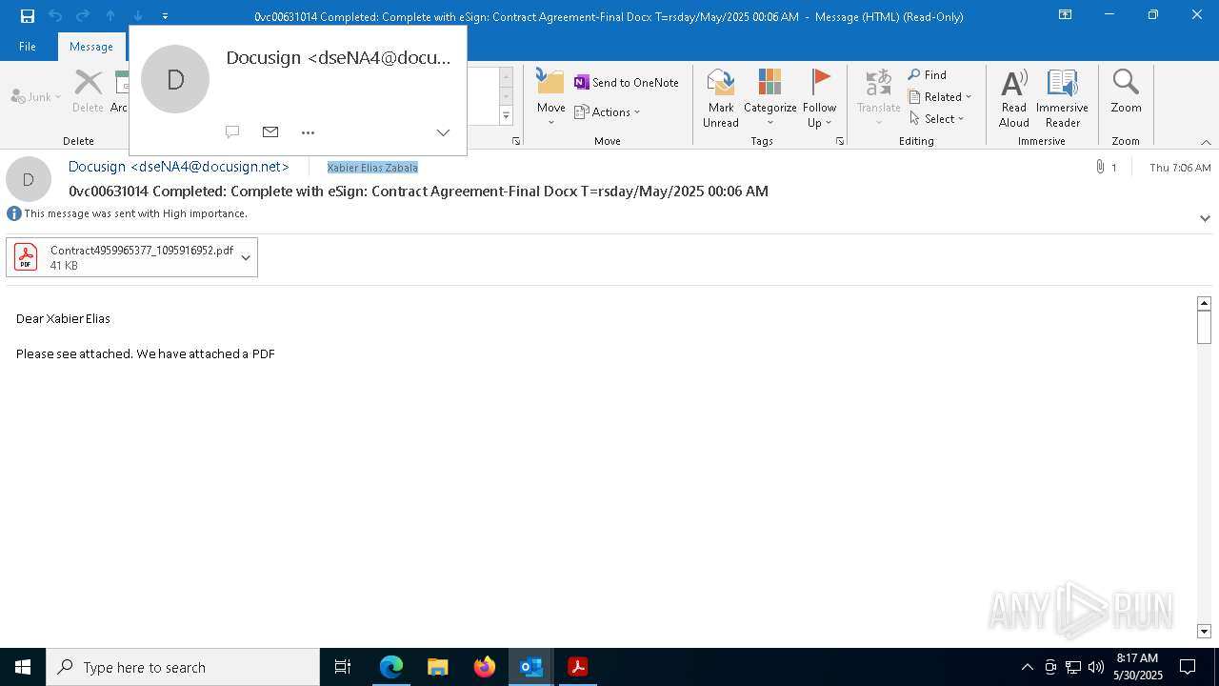Open more options ellipsis in contact card

(308, 132)
